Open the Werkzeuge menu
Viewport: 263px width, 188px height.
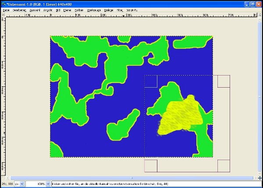(94, 10)
